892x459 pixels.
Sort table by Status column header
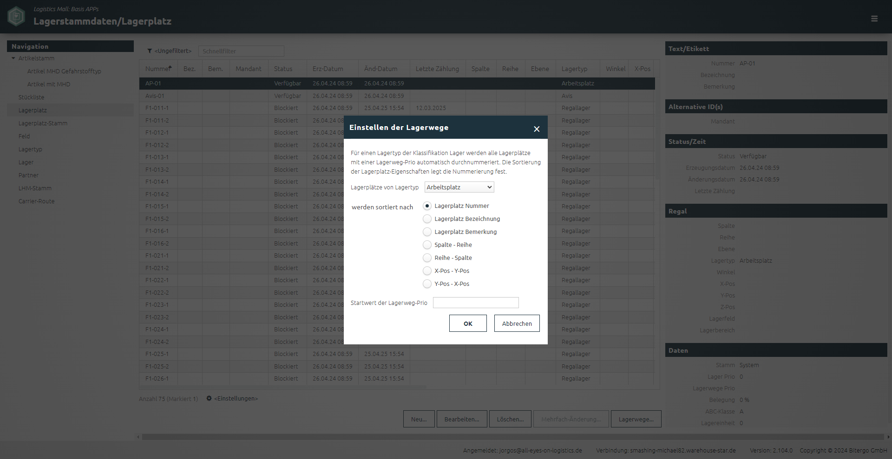[287, 69]
